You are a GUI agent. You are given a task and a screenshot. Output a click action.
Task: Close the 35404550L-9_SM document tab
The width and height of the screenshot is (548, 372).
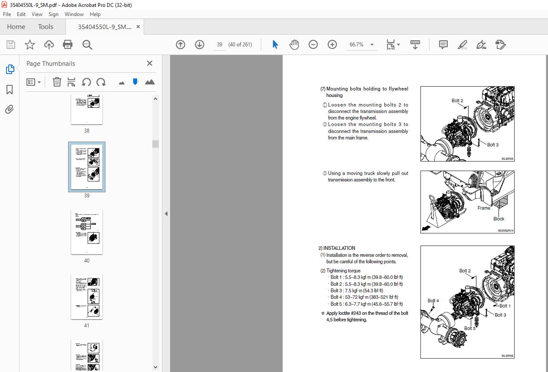click(x=138, y=27)
